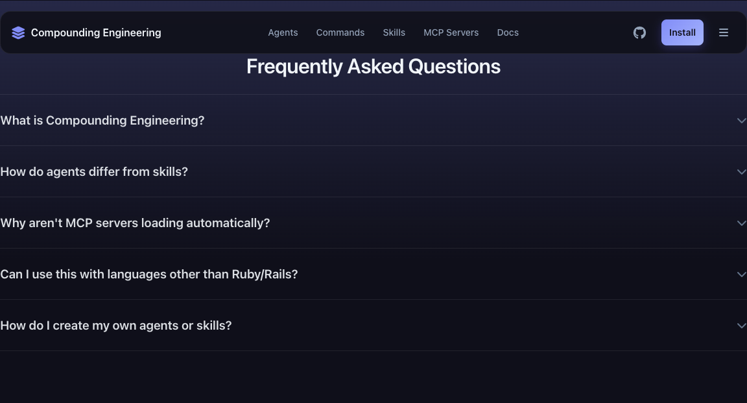The width and height of the screenshot is (747, 403).
Task: Open the GitHub repository icon
Action: (639, 32)
